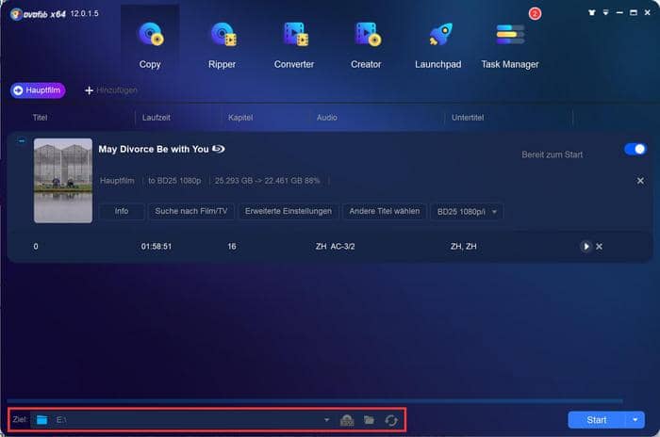Remove the May Divorce Be with You task

pos(640,181)
